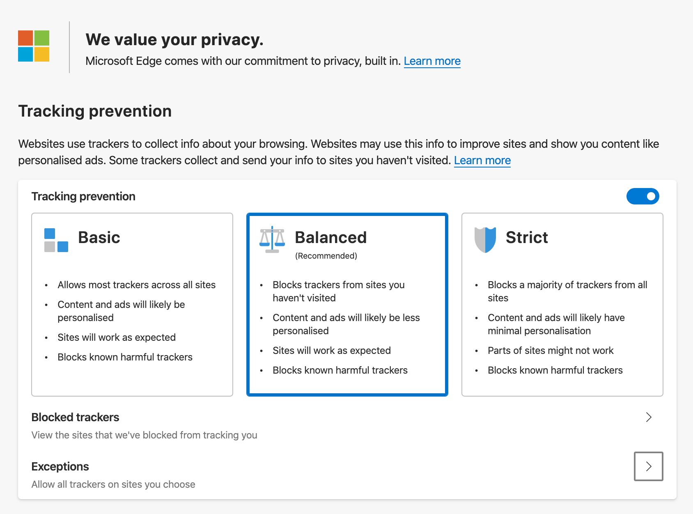The image size is (693, 514).
Task: Select the Strict tracking prevention card
Action: pos(562,305)
